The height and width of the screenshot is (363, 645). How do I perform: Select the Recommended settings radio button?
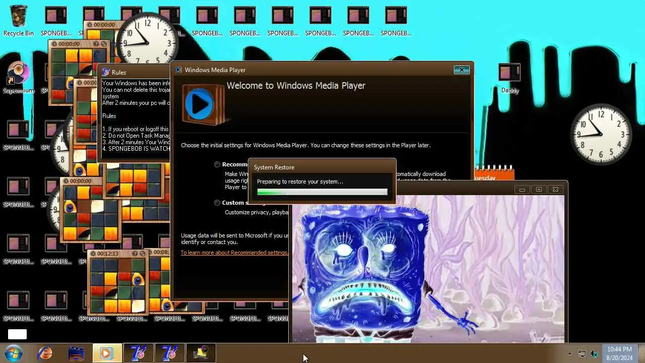217,164
